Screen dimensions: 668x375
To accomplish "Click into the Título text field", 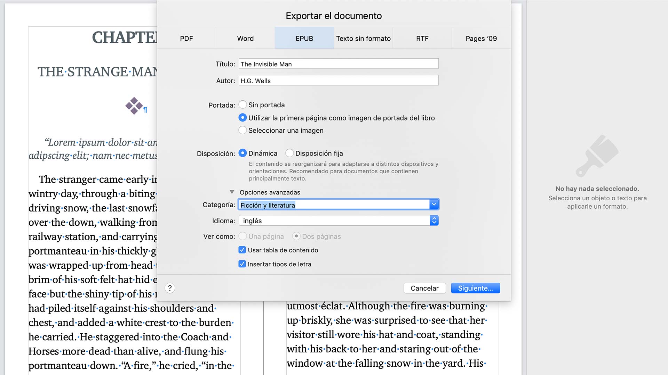I will (x=338, y=64).
